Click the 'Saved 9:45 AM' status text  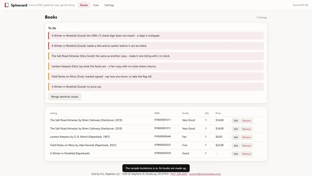[x=300, y=5]
